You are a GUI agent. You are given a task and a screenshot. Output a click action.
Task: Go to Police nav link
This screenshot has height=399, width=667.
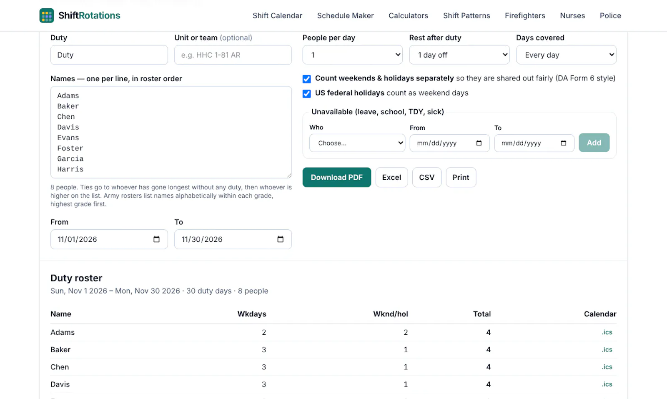[x=610, y=15]
